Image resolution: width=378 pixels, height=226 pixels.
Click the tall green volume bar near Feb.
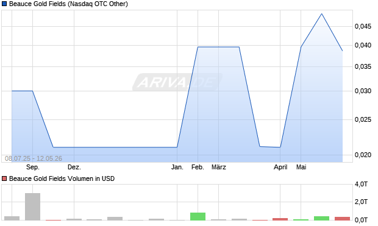tap(198, 216)
